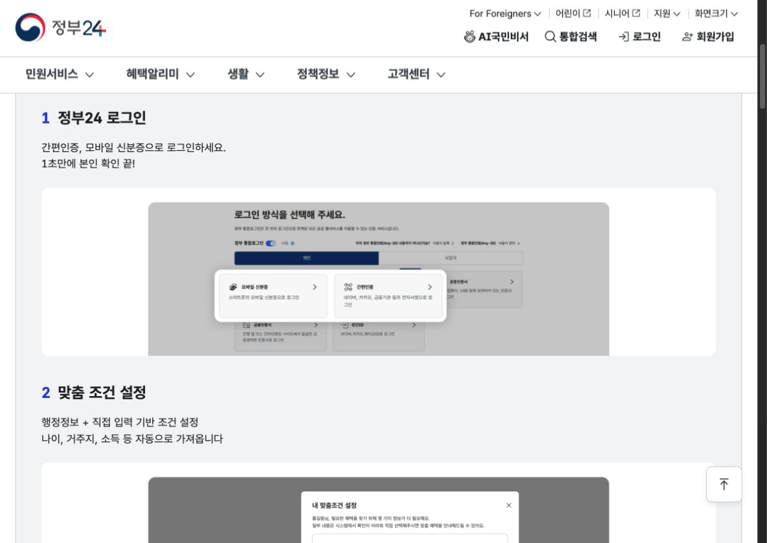Screen dimensions: 767x543
Task: Click the page's vertical scrollbar
Action: (x=762, y=76)
